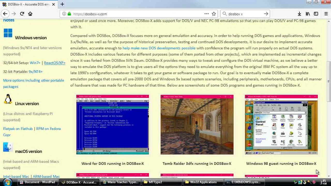Open the Tomb Raider 3dfx screenshot

[197, 125]
